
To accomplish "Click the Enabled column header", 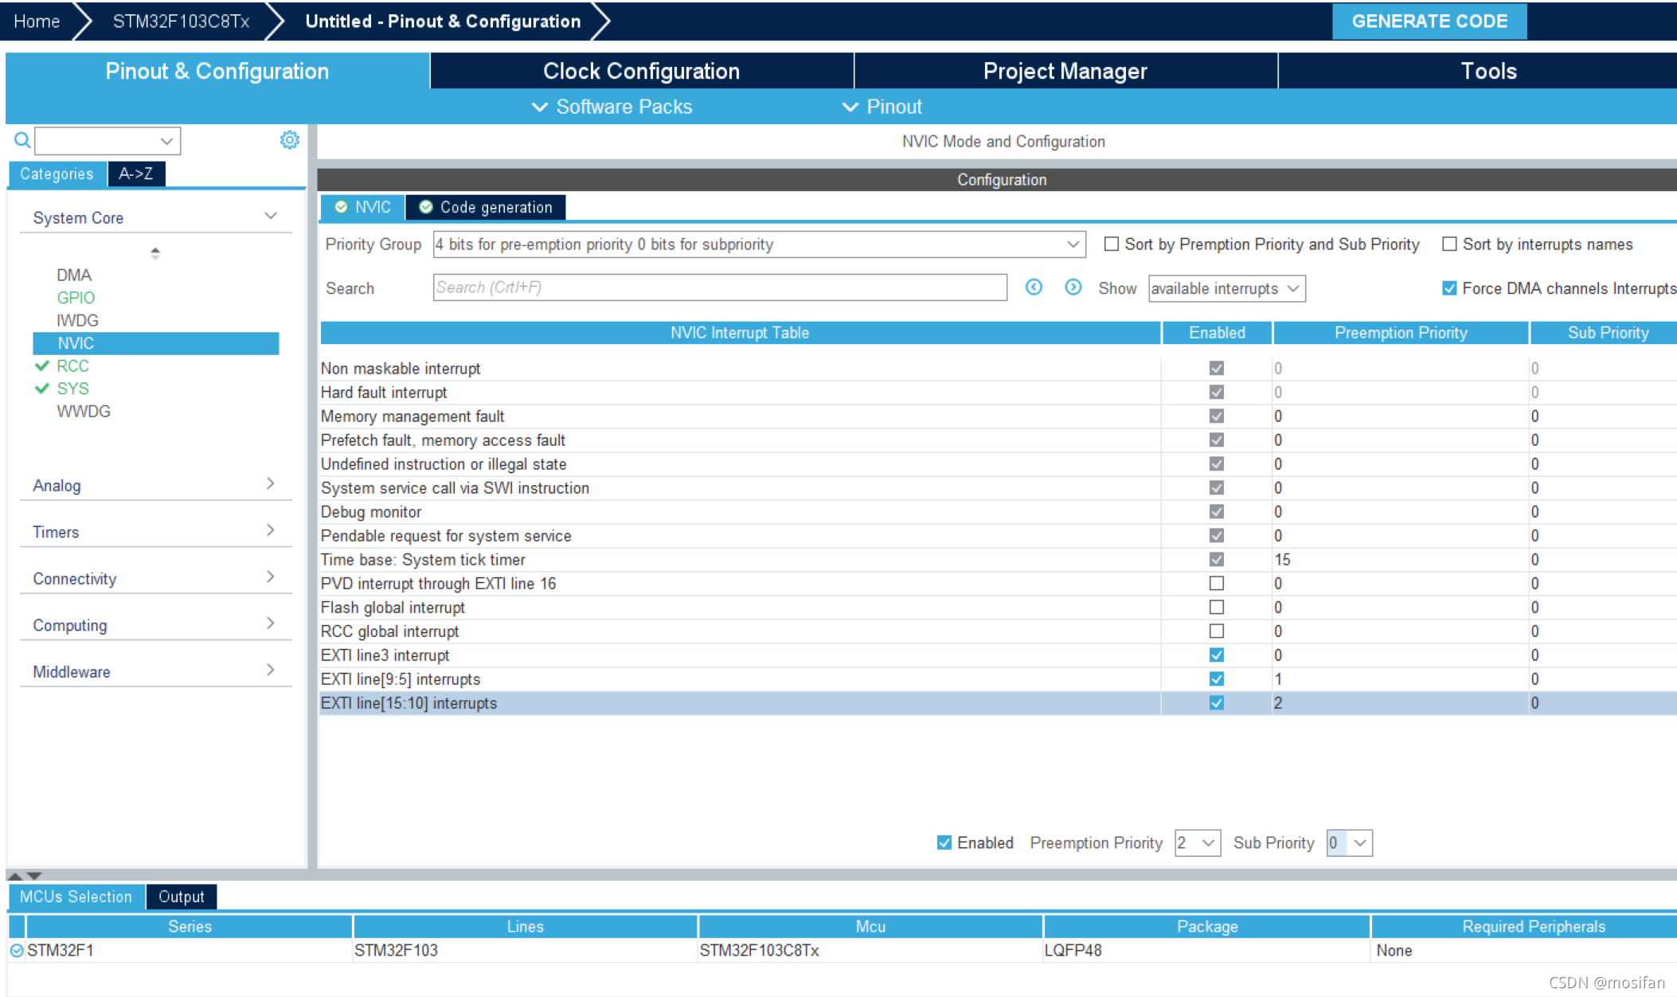I will 1217,333.
